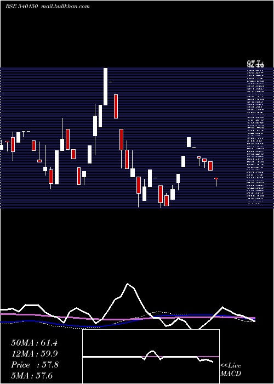Click the '5MA : 57.6' value
The image size is (274, 384).
coord(32,375)
